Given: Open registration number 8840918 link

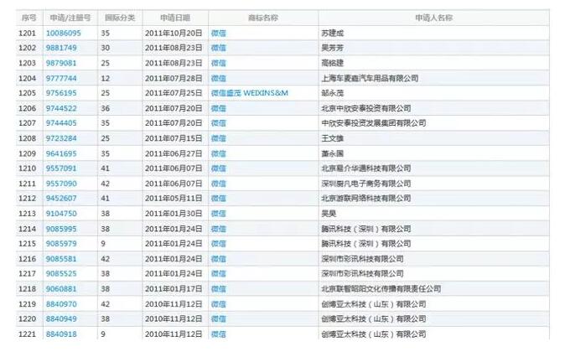Looking at the screenshot, I should [x=61, y=334].
